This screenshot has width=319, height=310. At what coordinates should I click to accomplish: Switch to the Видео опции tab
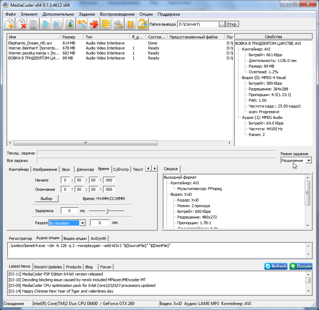point(75,238)
